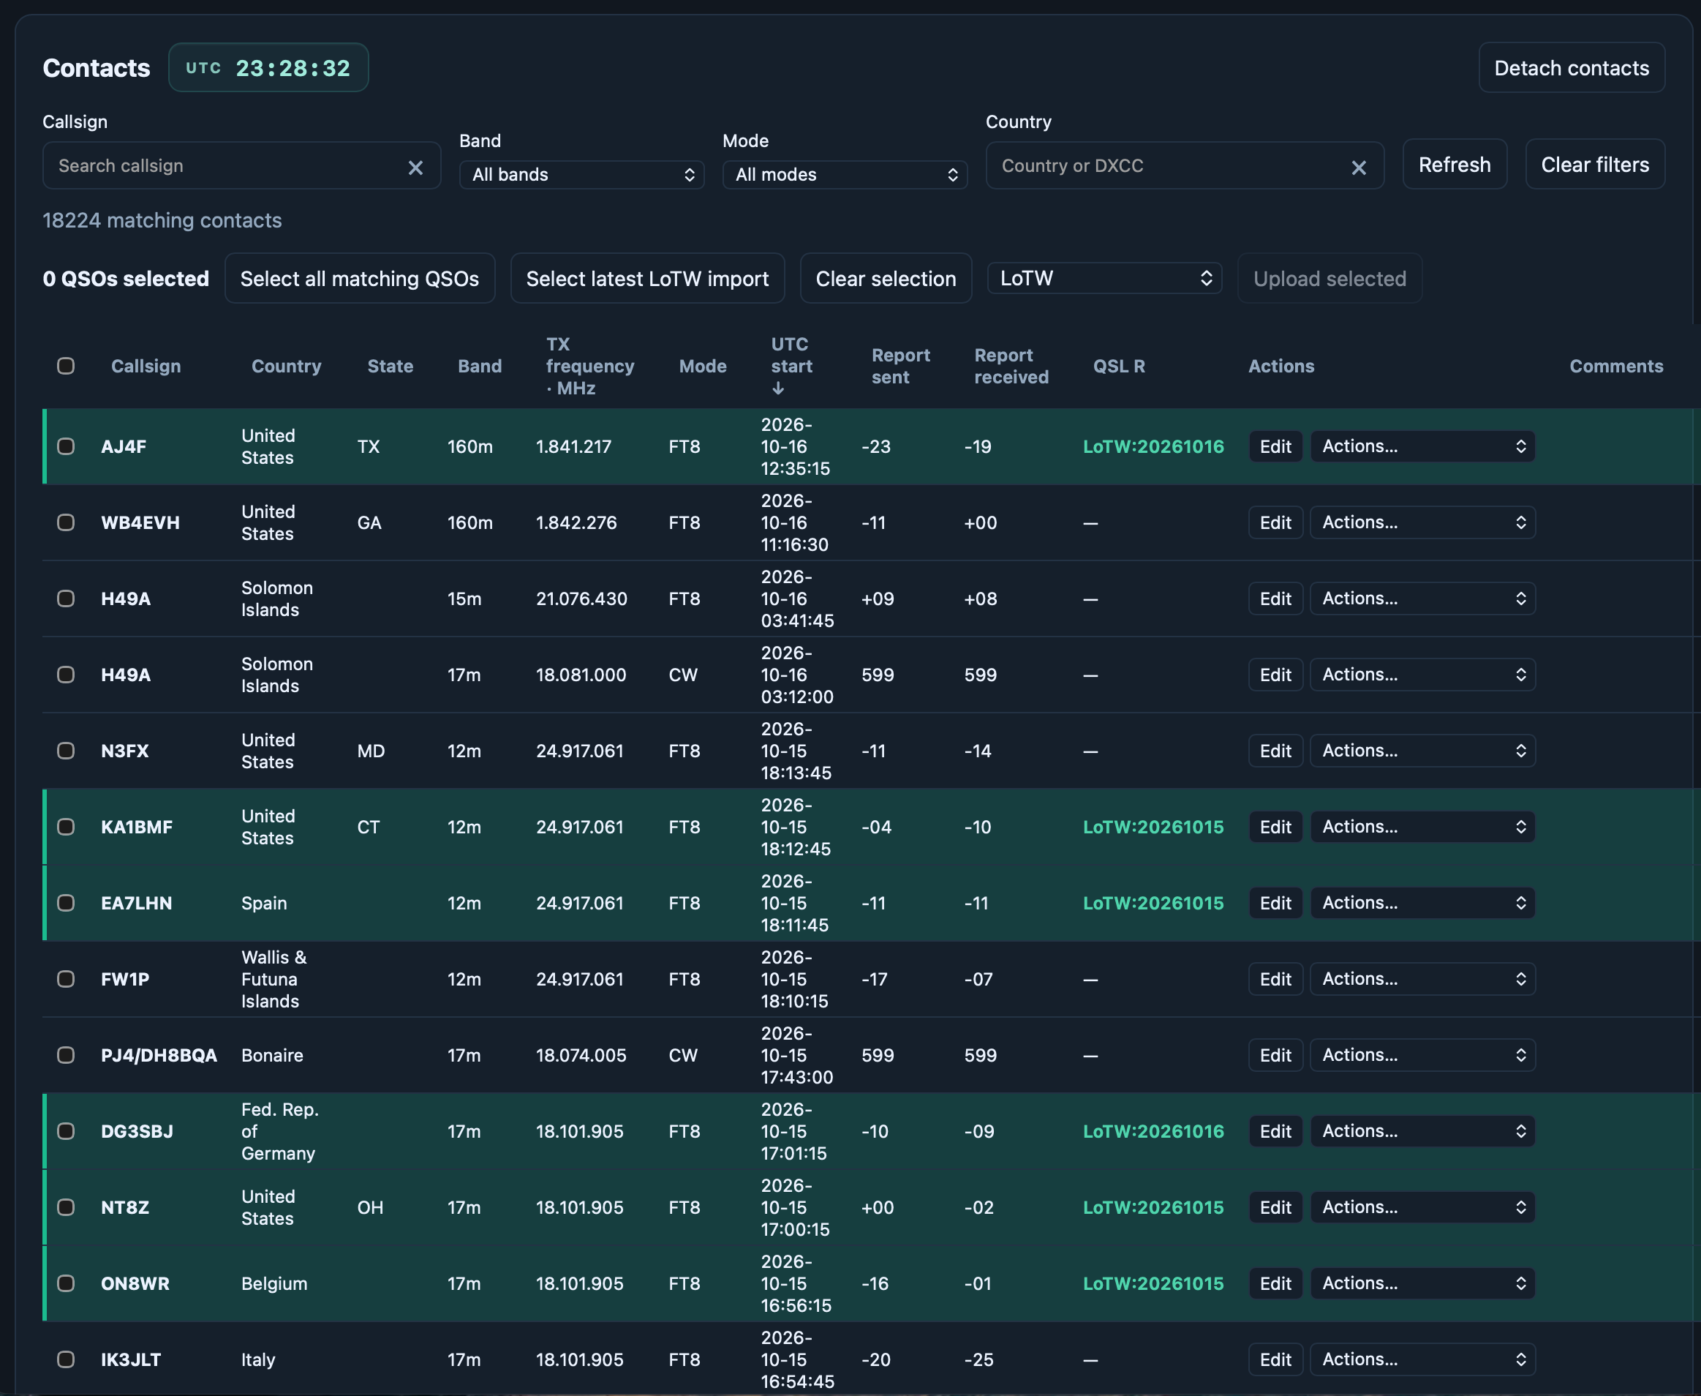Open the Actions dropdown for ON8WR
The image size is (1701, 1396).
(x=1423, y=1283)
